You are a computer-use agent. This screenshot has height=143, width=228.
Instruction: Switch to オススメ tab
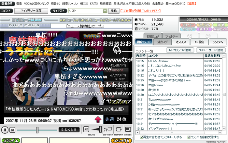coord(181,42)
